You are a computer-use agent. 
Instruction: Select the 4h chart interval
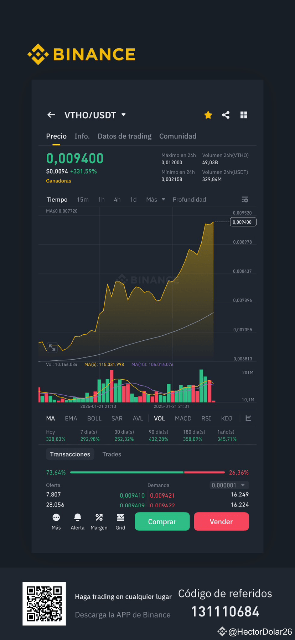[x=117, y=200]
